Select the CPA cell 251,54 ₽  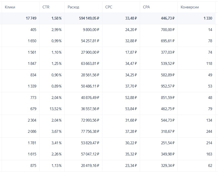166,143
